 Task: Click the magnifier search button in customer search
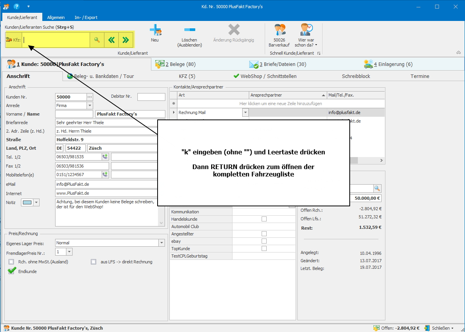(97, 40)
